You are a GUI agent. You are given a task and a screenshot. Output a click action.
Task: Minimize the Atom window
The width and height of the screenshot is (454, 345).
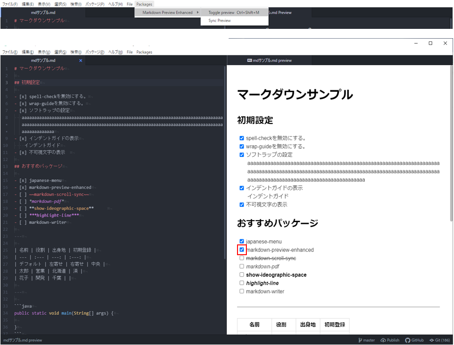click(416, 43)
